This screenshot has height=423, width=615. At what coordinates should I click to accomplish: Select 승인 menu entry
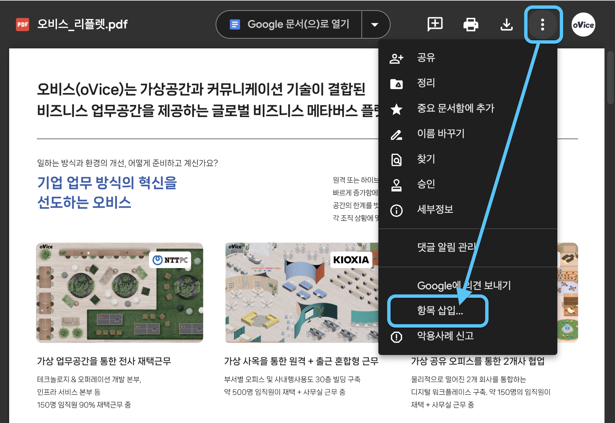coord(468,184)
